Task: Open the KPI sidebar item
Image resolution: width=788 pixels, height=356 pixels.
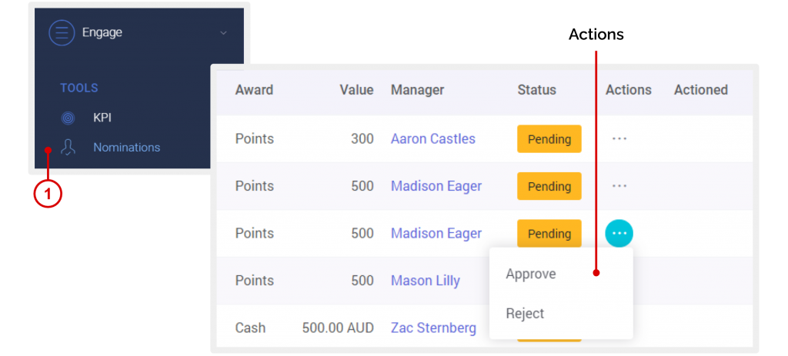Action: 102,118
